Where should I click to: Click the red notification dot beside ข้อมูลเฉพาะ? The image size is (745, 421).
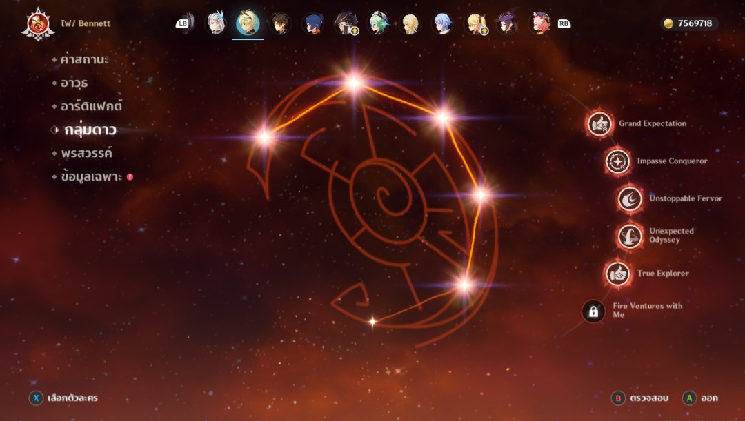(x=130, y=176)
